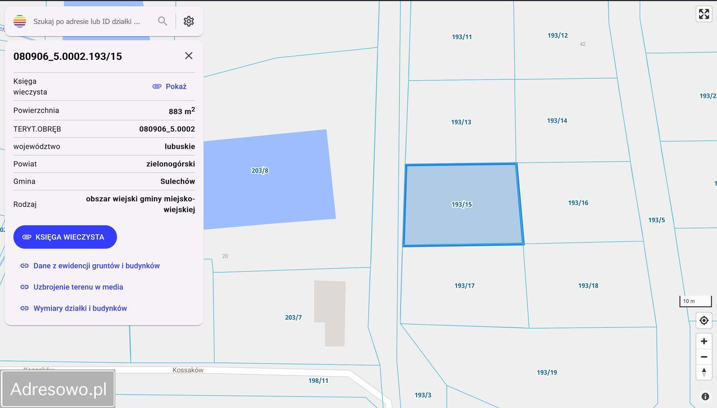This screenshot has width=717, height=408.
Task: Center map on my location
Action: click(x=704, y=321)
